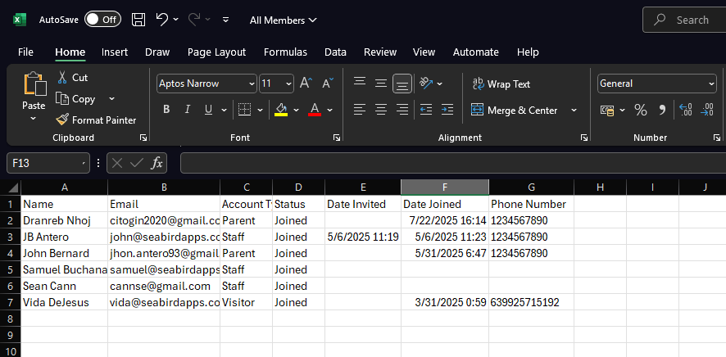Viewport: 726px width, 357px height.
Task: Click the Insert Function fx icon
Action: [157, 163]
